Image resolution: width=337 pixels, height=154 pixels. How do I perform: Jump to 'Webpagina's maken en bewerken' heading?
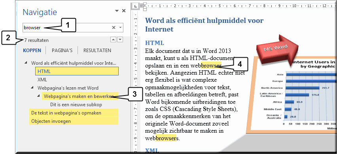(80, 96)
